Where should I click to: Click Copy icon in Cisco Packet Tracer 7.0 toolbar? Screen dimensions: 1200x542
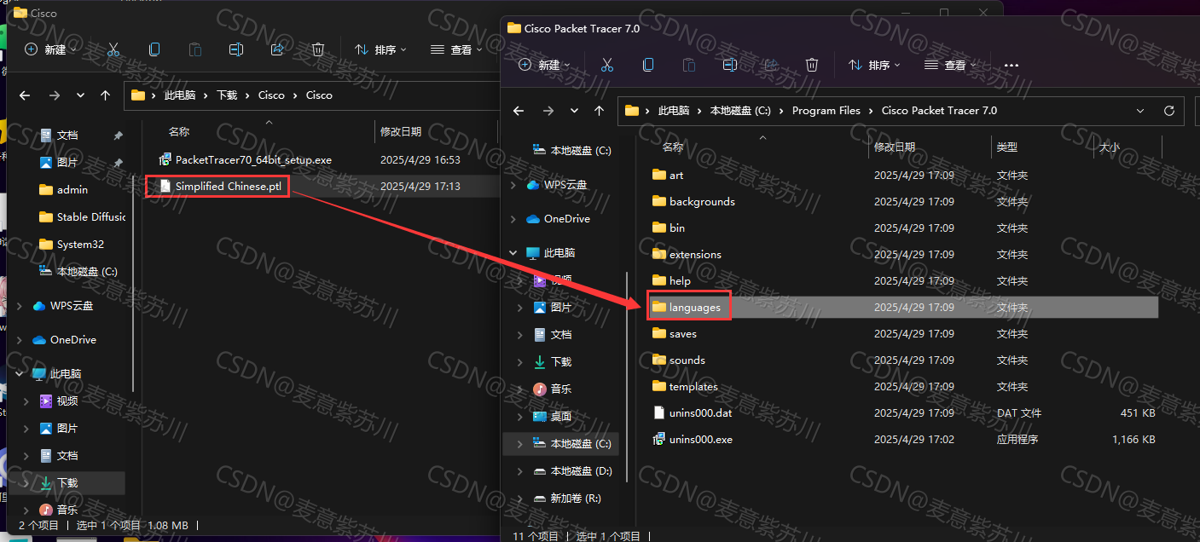(648, 65)
